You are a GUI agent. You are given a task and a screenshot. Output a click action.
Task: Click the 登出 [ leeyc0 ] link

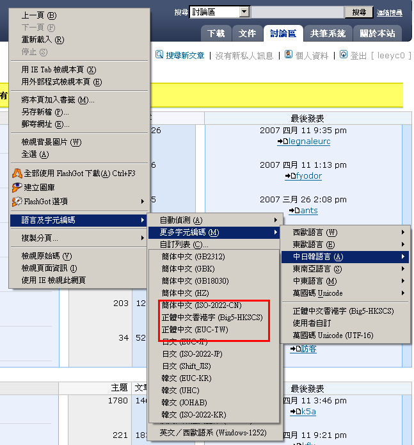[381, 56]
